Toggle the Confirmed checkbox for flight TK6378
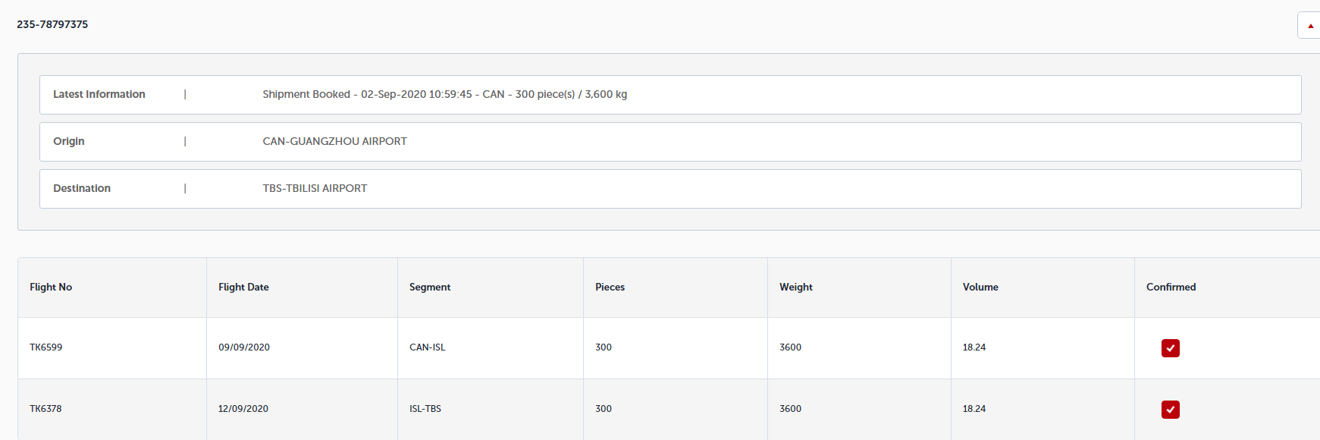 (x=1170, y=410)
